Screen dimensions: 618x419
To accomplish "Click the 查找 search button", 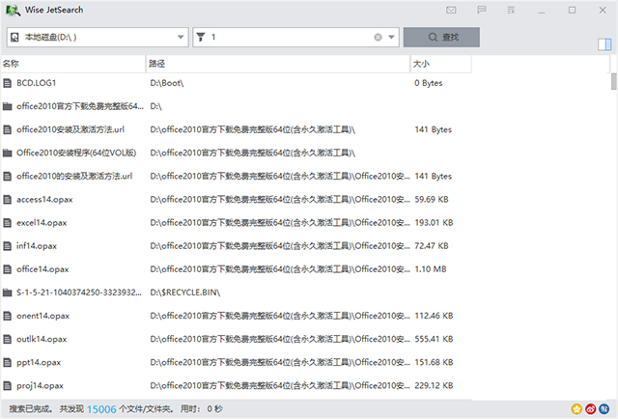I will click(441, 37).
